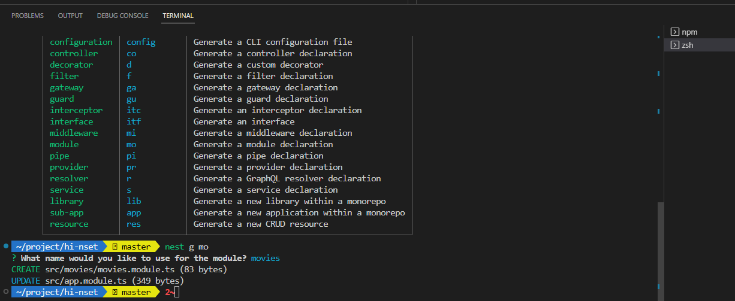The image size is (735, 301).
Task: Click the git branch icon beside nest g mo
Action: [x=115, y=247]
